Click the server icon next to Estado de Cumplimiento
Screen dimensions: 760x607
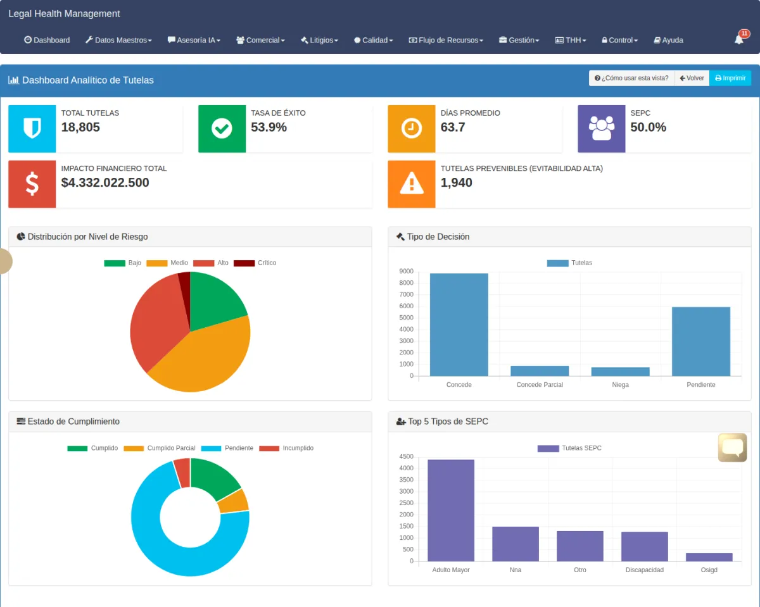[x=21, y=421]
